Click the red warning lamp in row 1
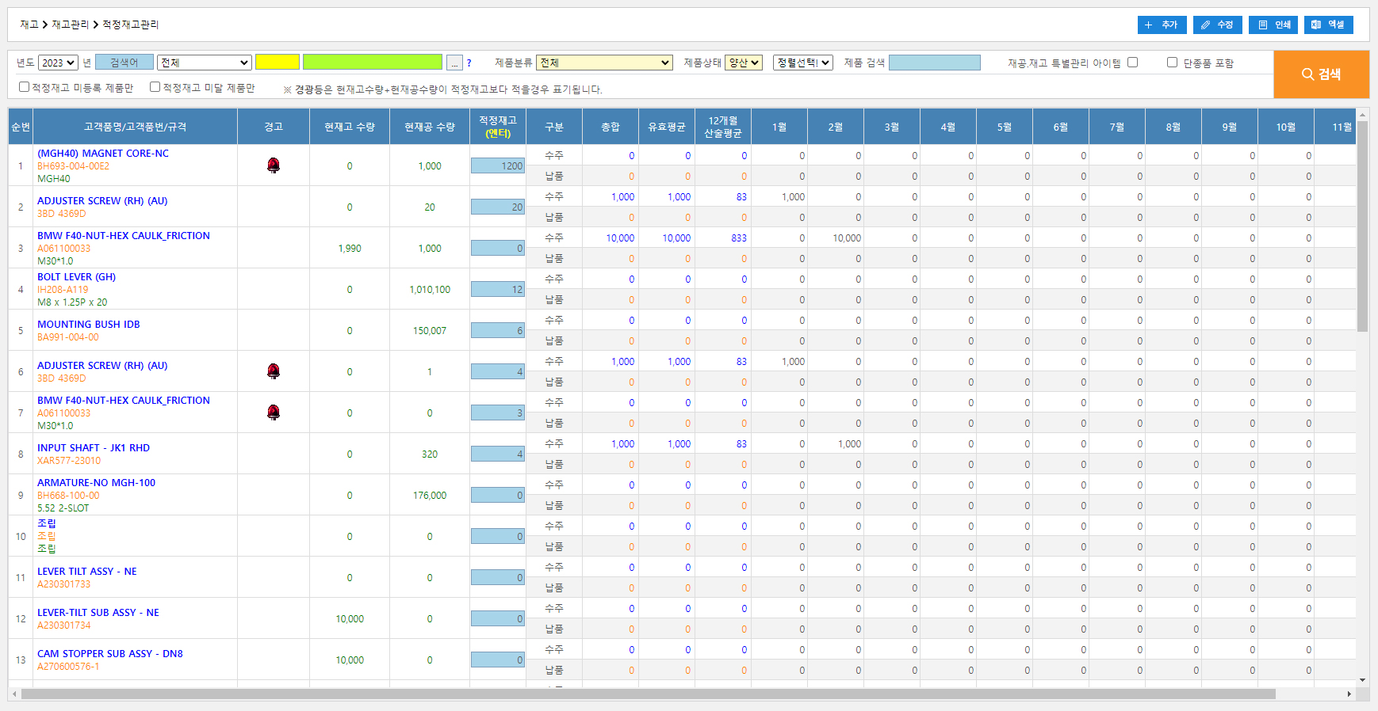The width and height of the screenshot is (1378, 711). pyautogui.click(x=274, y=165)
